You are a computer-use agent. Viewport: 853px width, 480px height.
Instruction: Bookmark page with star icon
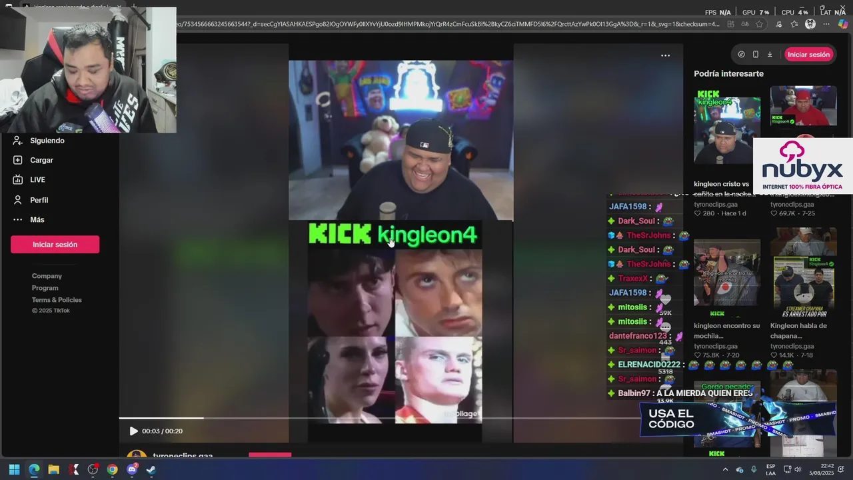click(760, 24)
